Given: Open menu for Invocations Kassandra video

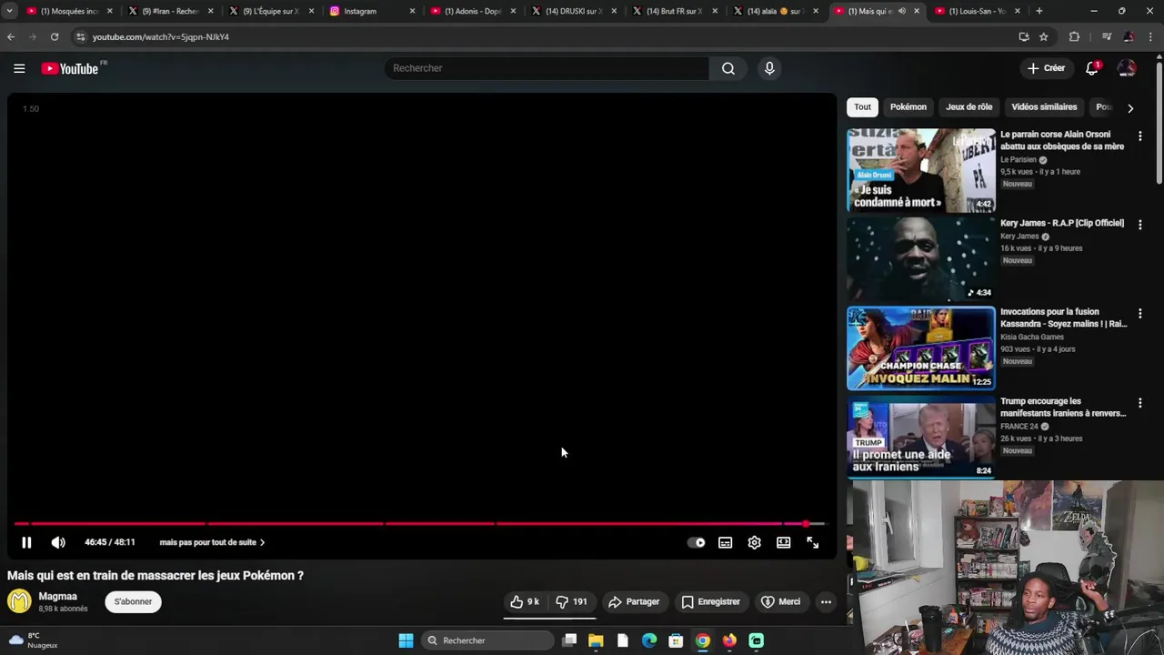Looking at the screenshot, I should click(1139, 313).
